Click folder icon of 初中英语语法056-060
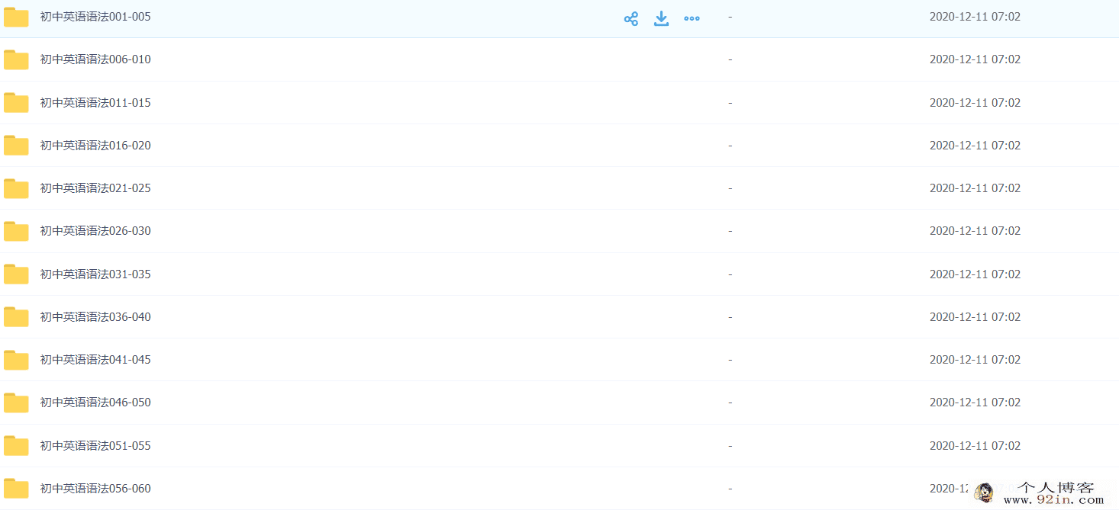Viewport: 1119px width, 510px height. pos(16,488)
